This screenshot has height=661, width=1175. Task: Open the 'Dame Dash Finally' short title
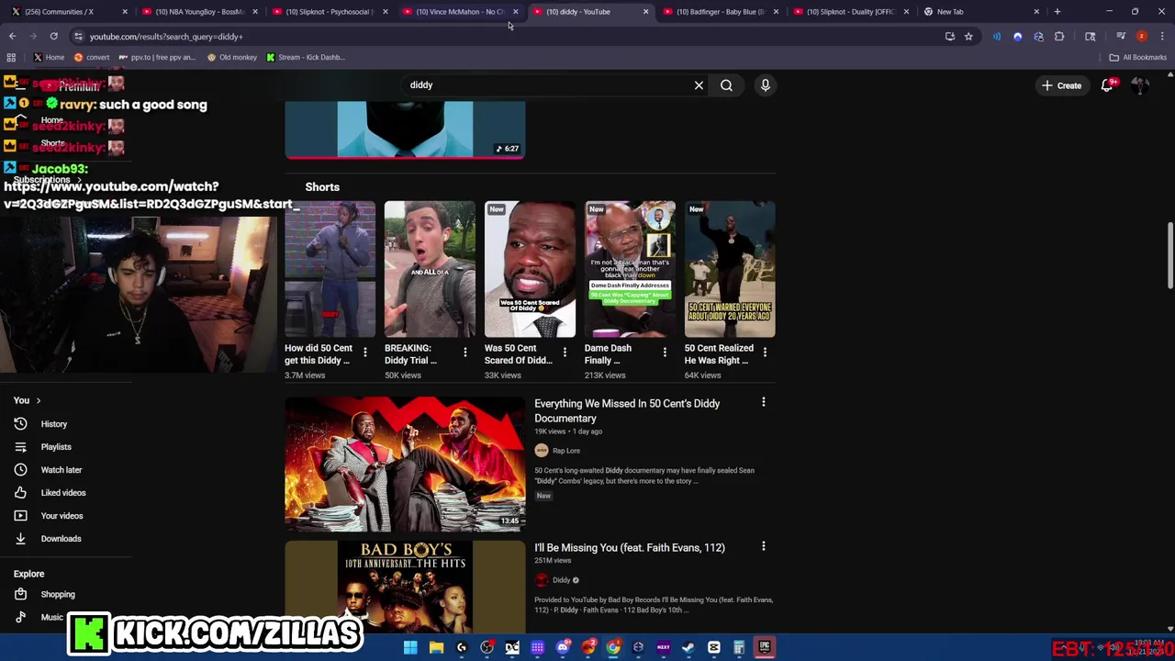(x=609, y=354)
